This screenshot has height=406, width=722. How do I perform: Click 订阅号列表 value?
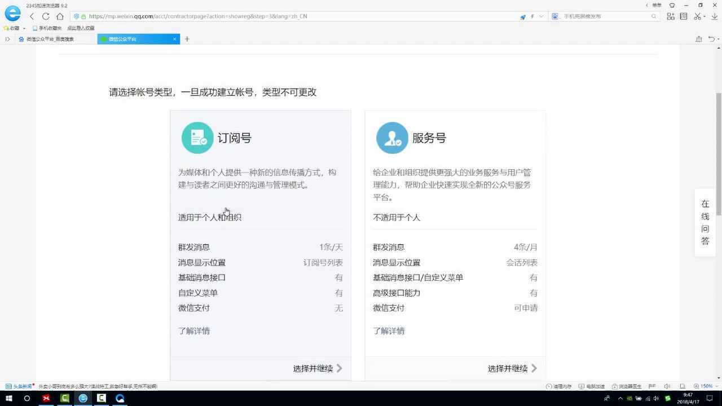point(323,262)
